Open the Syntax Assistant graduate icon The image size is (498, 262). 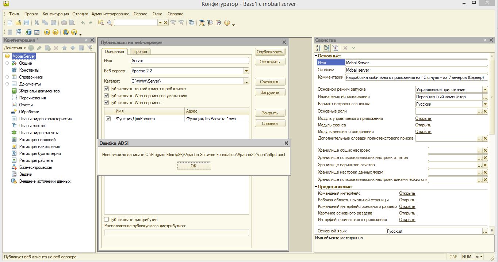coord(202,23)
